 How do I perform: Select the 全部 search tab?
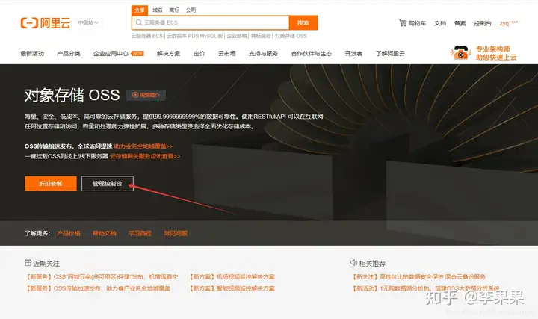point(139,10)
